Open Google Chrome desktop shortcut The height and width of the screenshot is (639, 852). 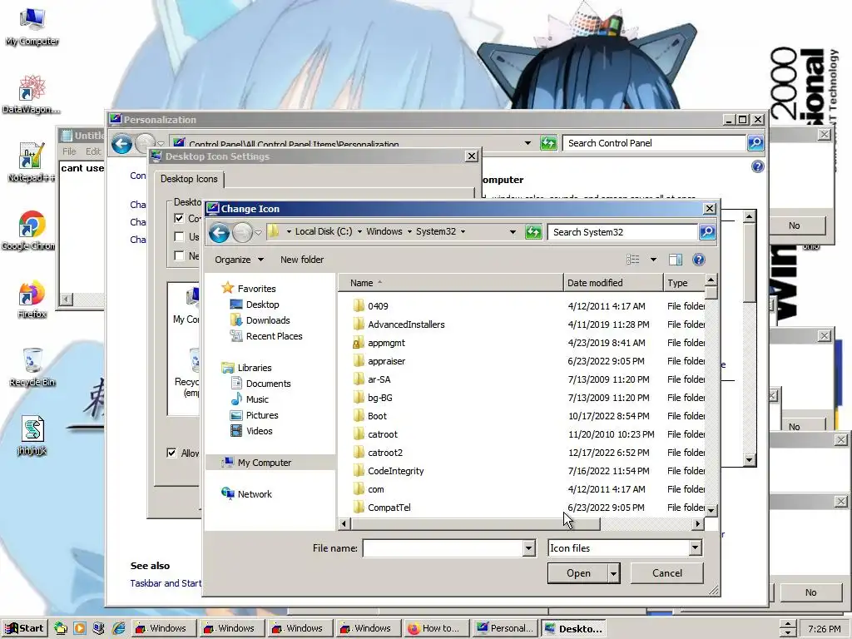[x=31, y=231]
